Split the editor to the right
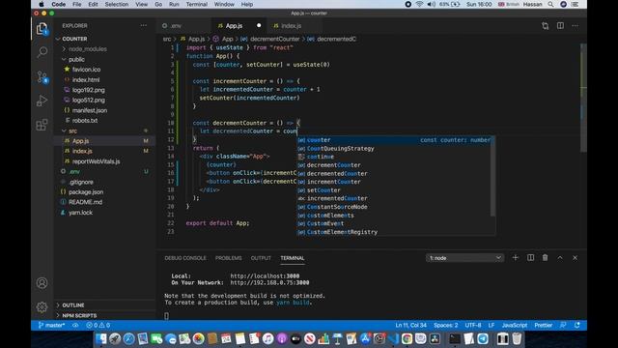618x348 pixels. click(x=560, y=26)
